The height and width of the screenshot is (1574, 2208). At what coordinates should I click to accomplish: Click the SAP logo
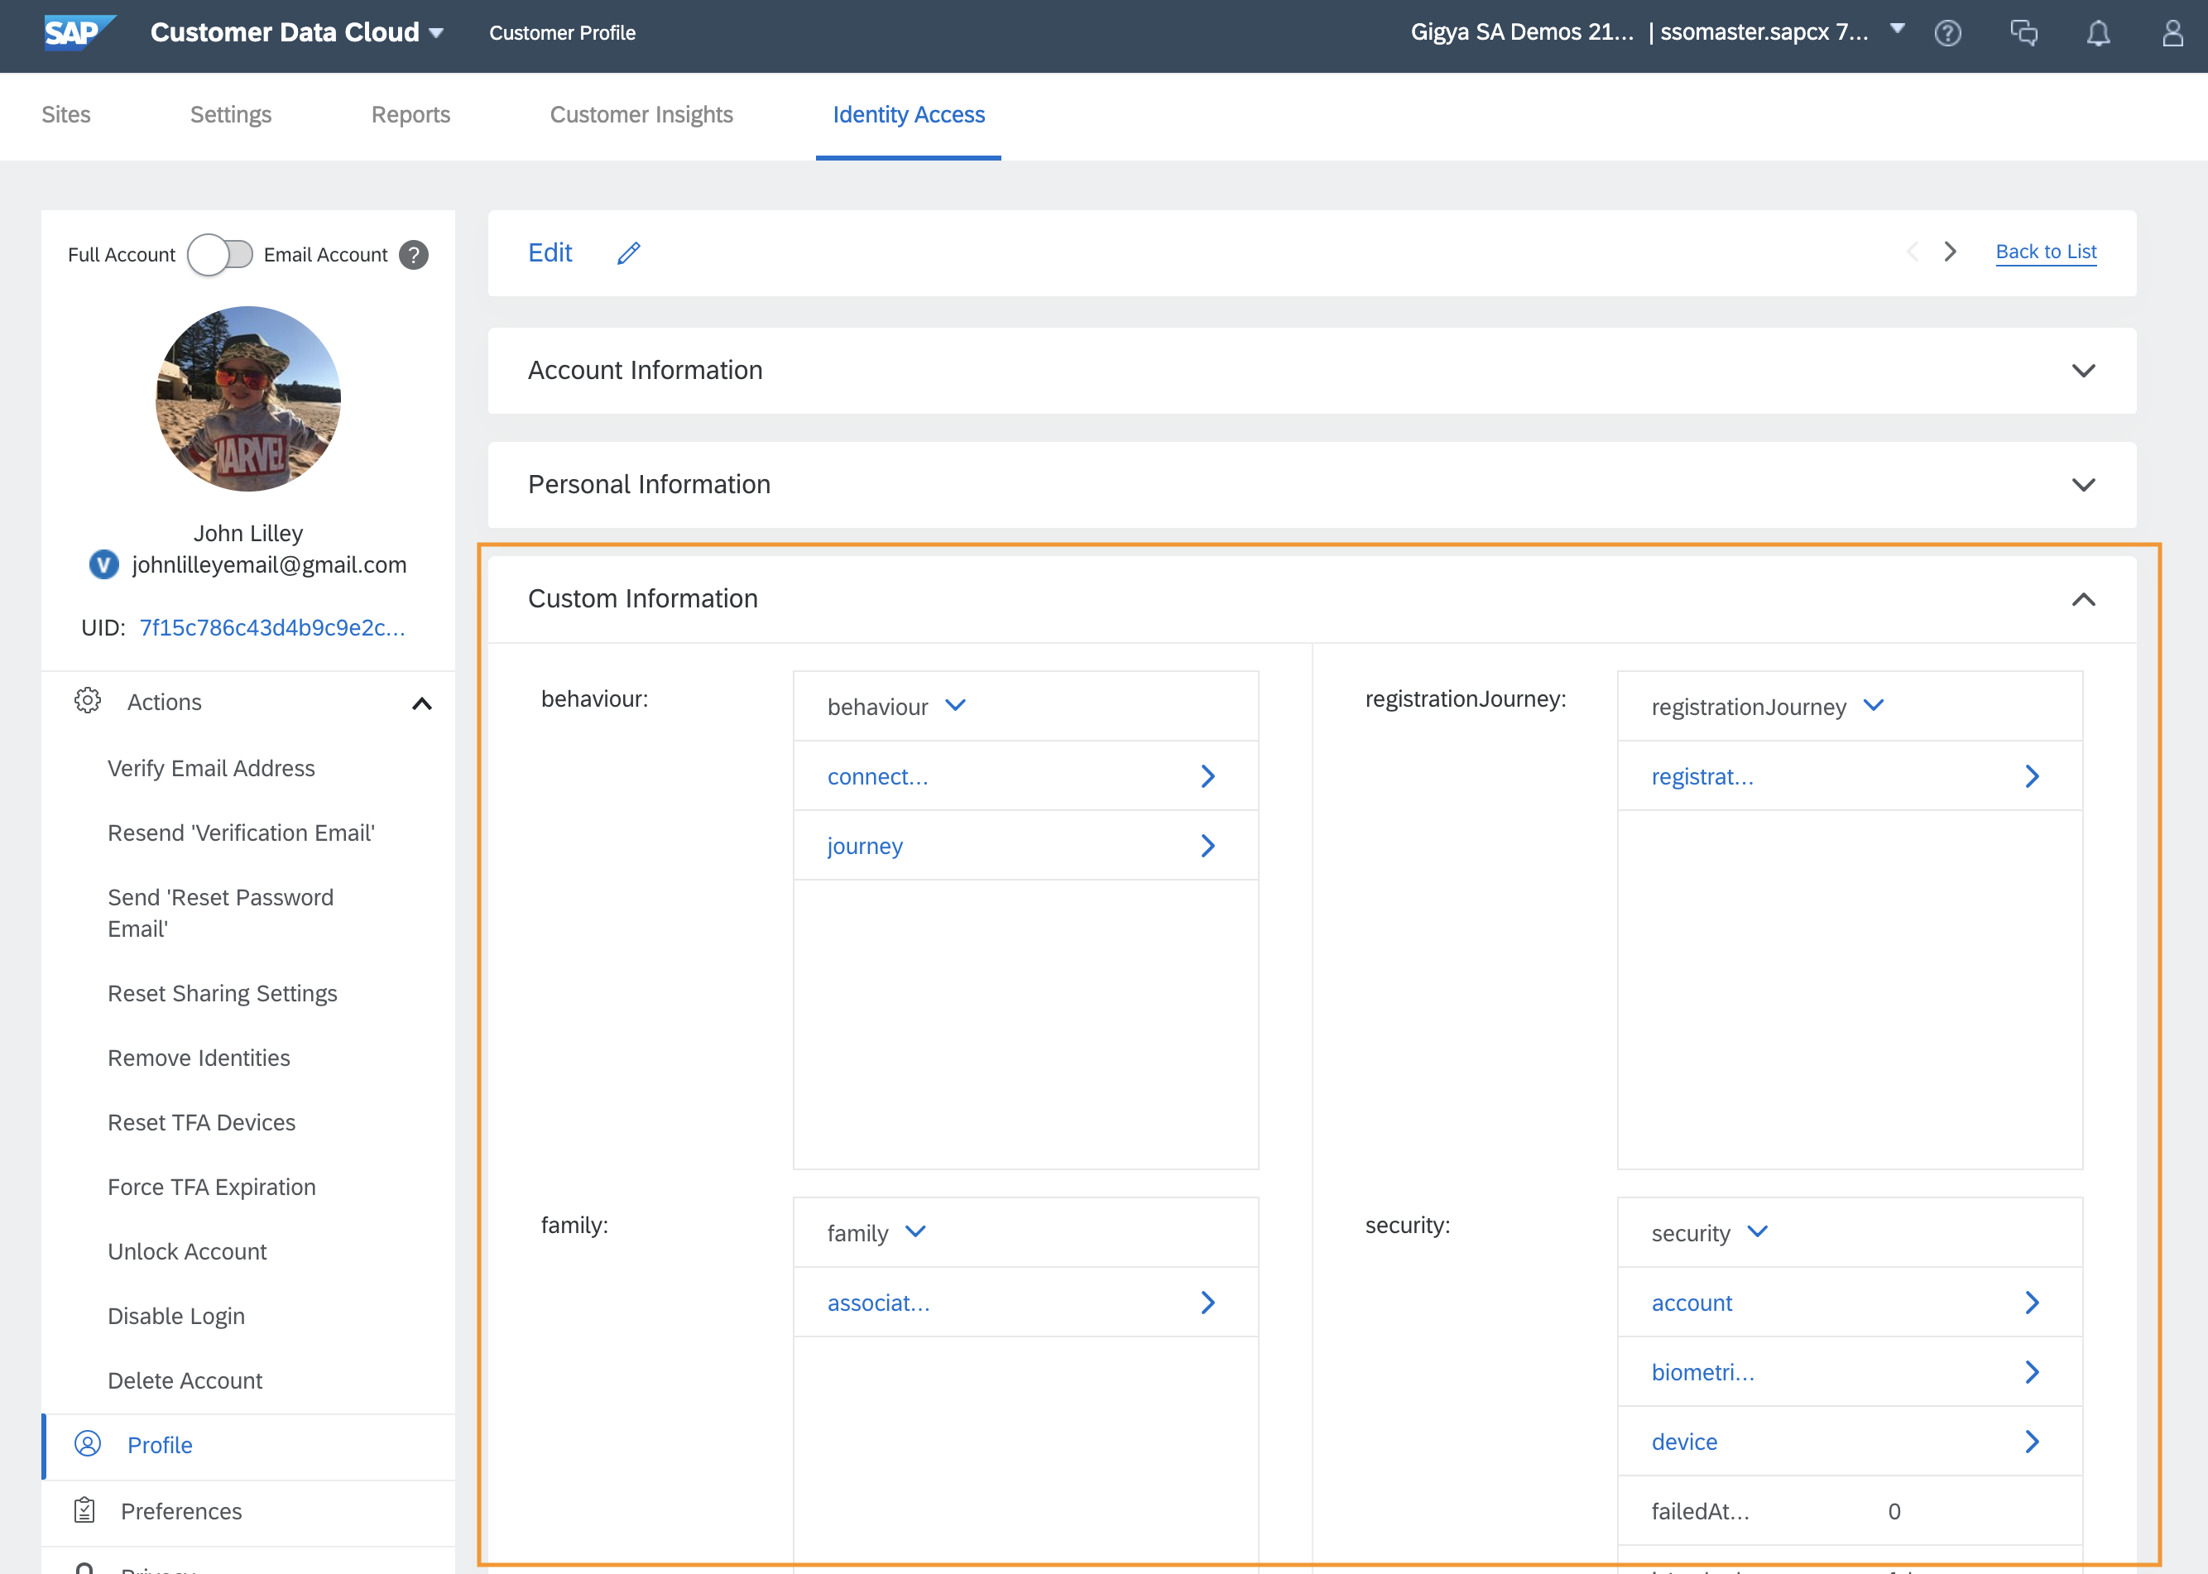(x=78, y=32)
